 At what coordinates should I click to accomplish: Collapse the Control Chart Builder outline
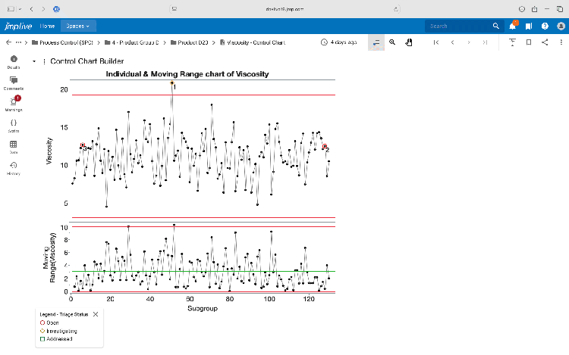point(34,61)
